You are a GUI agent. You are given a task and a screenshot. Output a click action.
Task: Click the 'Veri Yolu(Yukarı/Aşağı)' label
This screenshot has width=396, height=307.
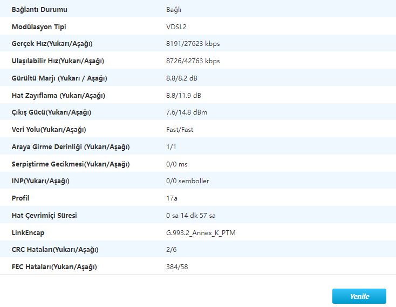pyautogui.click(x=49, y=130)
